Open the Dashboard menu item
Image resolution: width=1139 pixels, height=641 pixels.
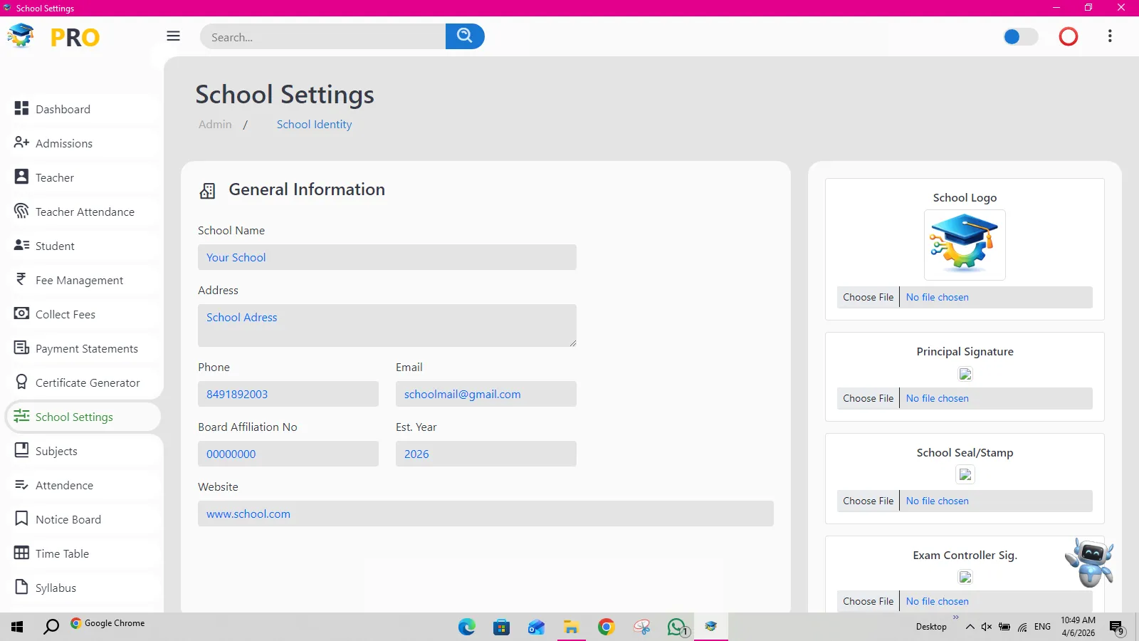[x=84, y=109]
